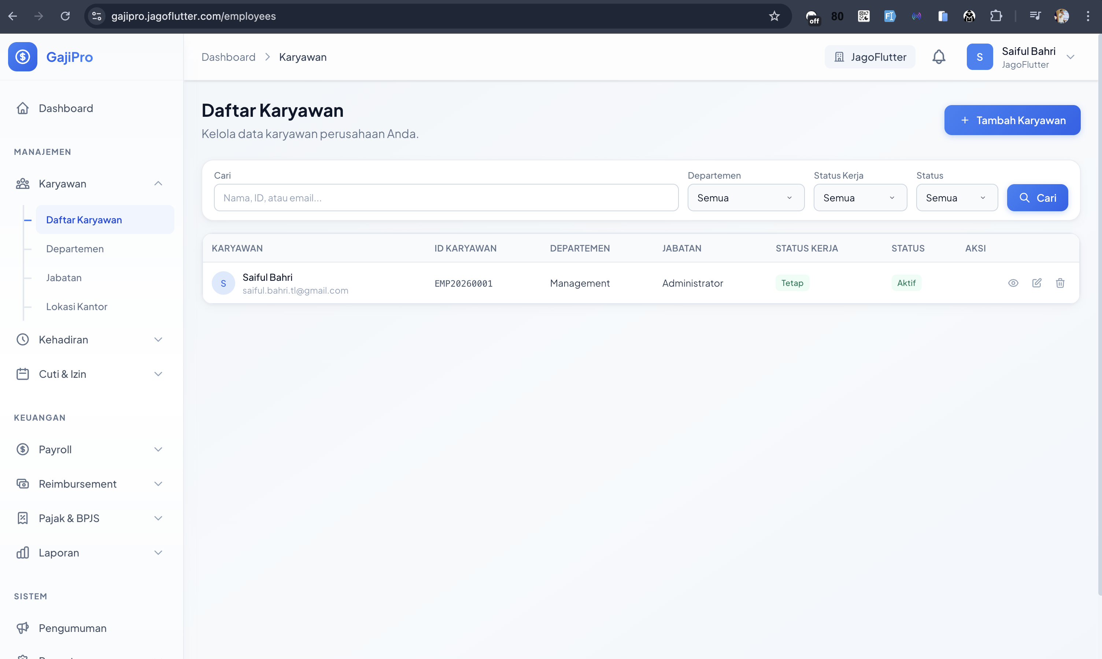Click Dashboard breadcrumb link
Image resolution: width=1102 pixels, height=659 pixels.
(228, 57)
